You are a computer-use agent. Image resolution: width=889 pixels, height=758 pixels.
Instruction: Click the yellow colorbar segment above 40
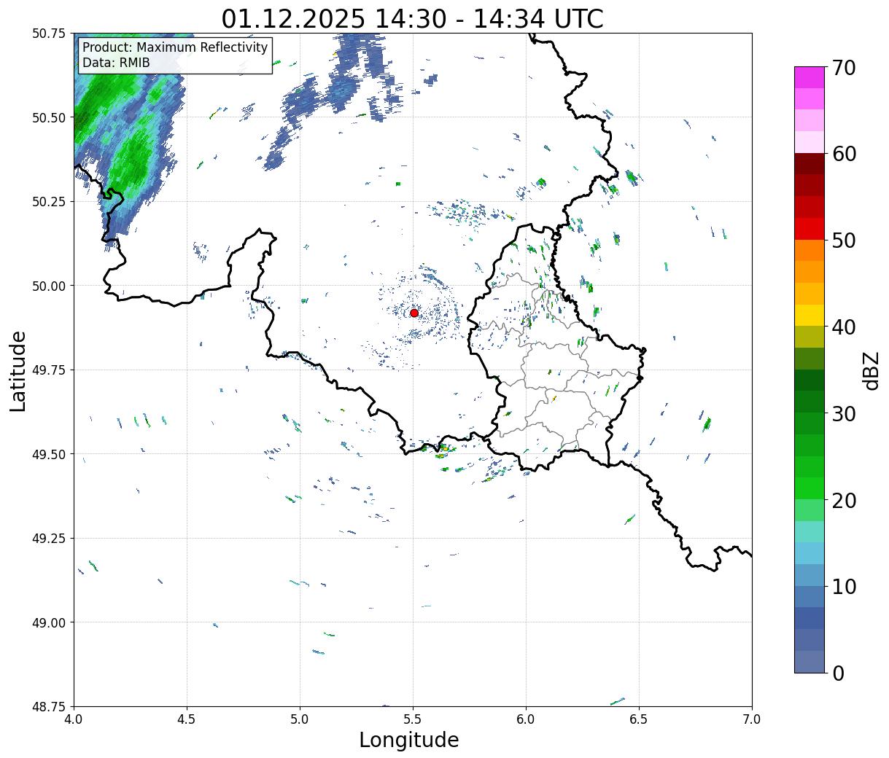pyautogui.click(x=810, y=315)
